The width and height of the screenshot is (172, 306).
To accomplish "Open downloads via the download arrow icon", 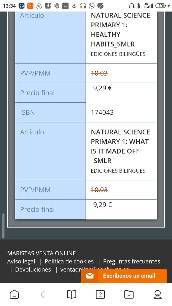I will pos(129,294).
